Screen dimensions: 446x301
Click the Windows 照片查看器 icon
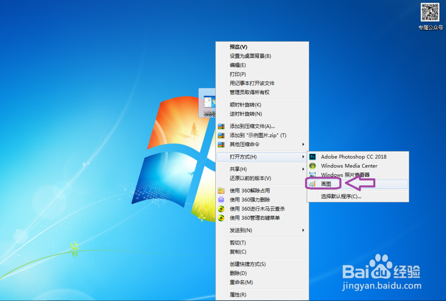point(312,175)
